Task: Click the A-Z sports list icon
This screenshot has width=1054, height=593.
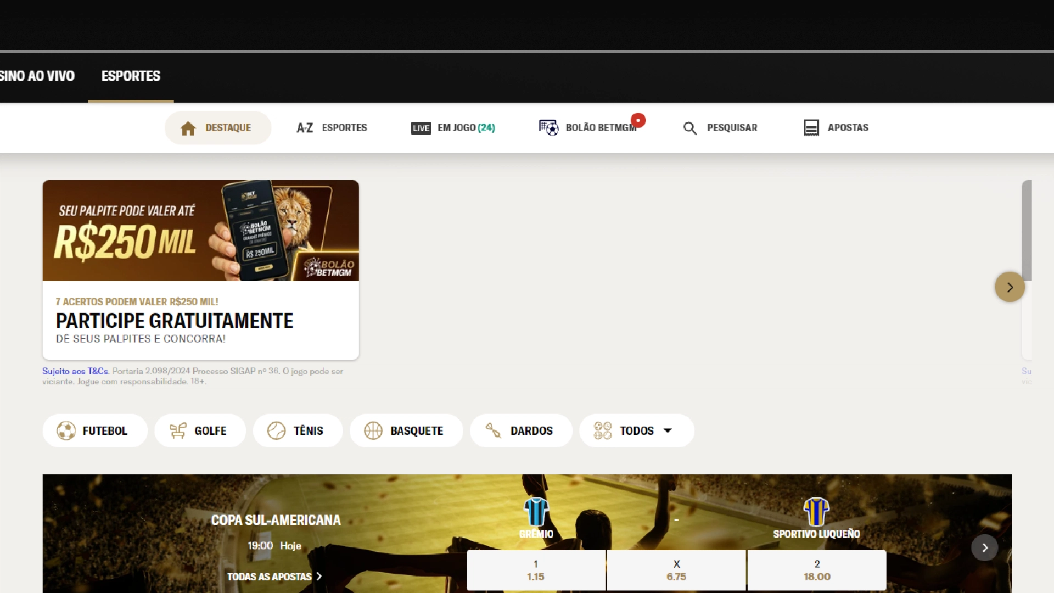Action: (x=305, y=128)
